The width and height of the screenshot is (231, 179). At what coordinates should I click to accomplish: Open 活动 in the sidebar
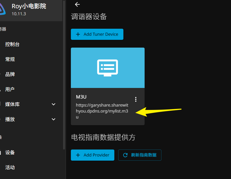tap(10, 167)
